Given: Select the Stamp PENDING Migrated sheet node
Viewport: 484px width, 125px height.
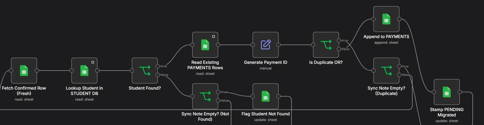Looking at the screenshot, I should (447, 92).
